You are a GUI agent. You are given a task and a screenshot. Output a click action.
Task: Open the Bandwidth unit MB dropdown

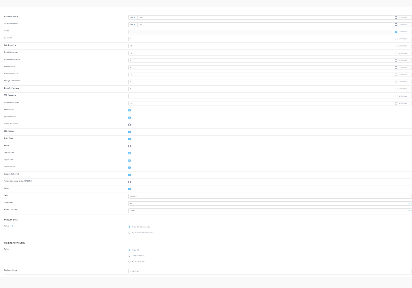pos(133,17)
